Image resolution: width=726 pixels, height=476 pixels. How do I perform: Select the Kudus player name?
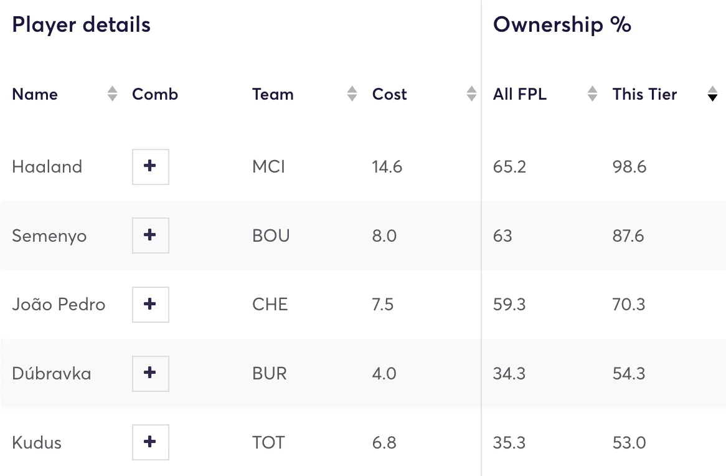(x=37, y=443)
